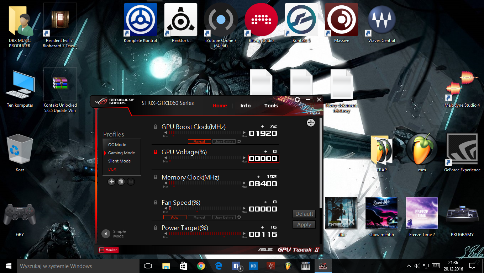This screenshot has height=273, width=484.
Task: Open the Windows Start menu
Action: pyautogui.click(x=9, y=266)
